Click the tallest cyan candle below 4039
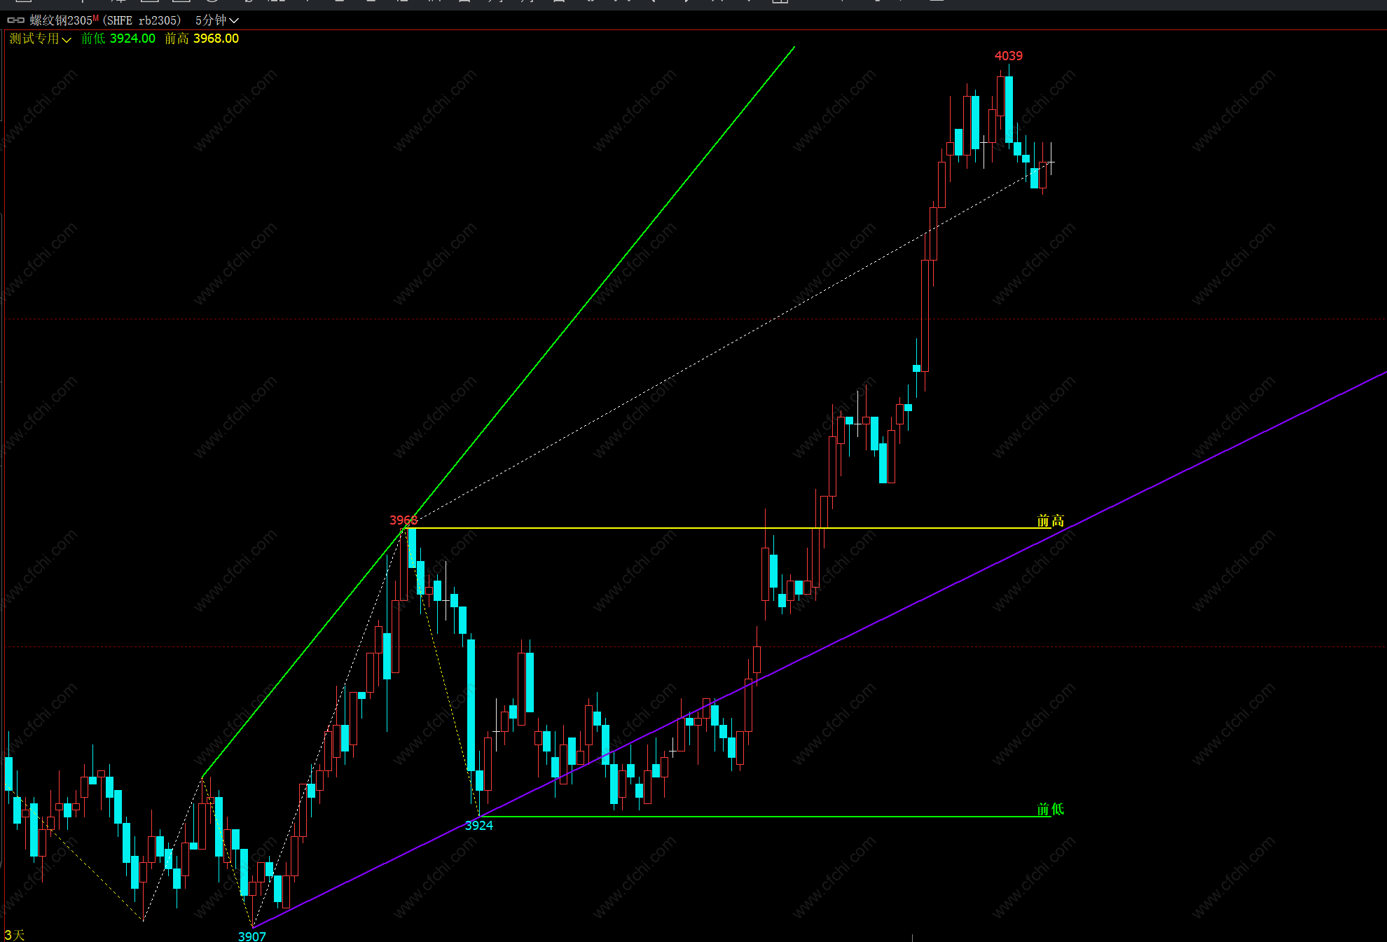This screenshot has width=1387, height=942. (x=1009, y=109)
